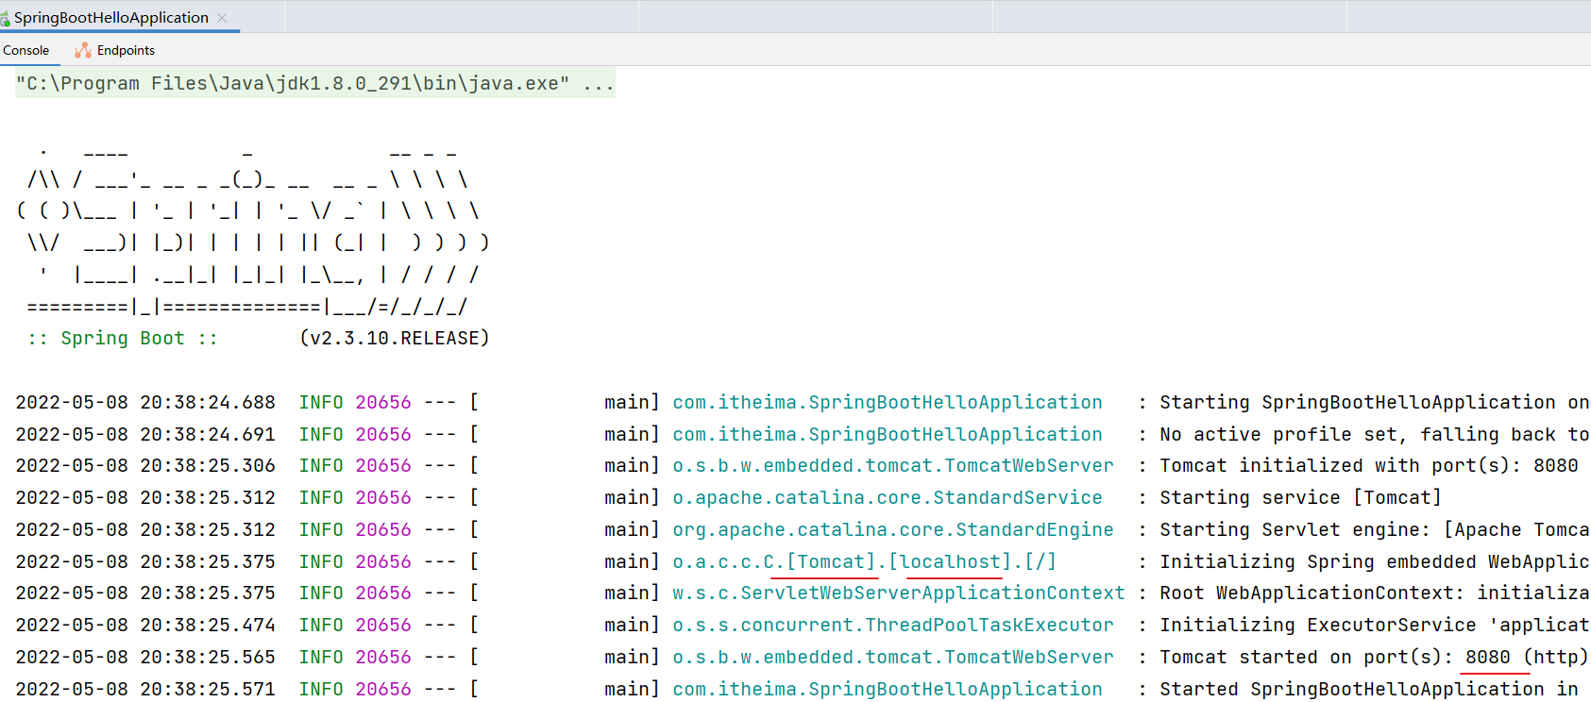Click timestamp 20:38:24.688 in the log
This screenshot has width=1591, height=702.
click(x=208, y=402)
